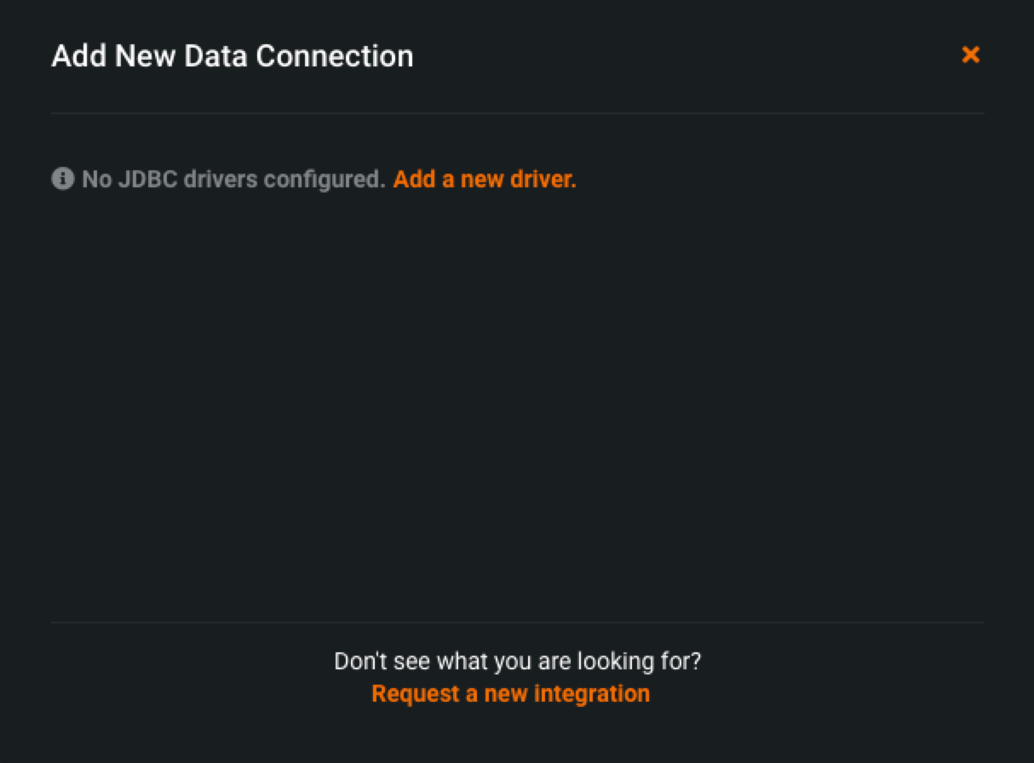This screenshot has height=763, width=1034.
Task: Open the 'Add a new driver.' link
Action: pos(485,180)
